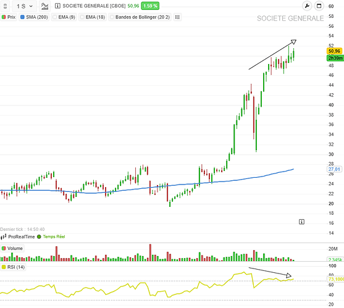Open the indicators chart icon
The image size is (344, 308).
tap(44, 6)
